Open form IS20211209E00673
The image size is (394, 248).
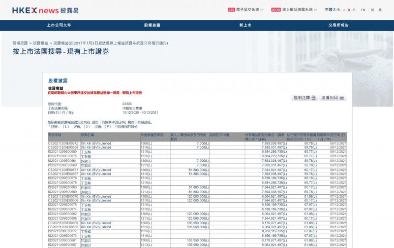point(63,236)
